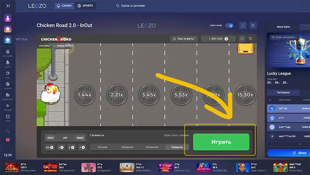Click the 5.53x manhole multiplier
Screen dimensions: 310x175
tap(181, 95)
